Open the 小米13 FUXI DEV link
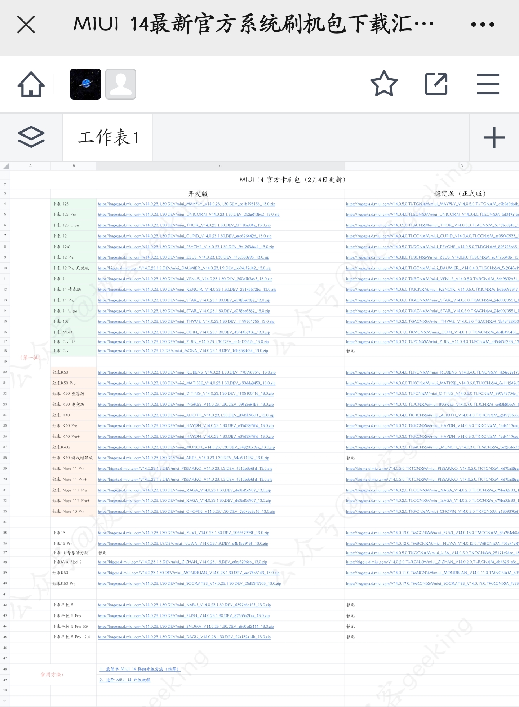The height and width of the screenshot is (707, 519). tap(183, 533)
